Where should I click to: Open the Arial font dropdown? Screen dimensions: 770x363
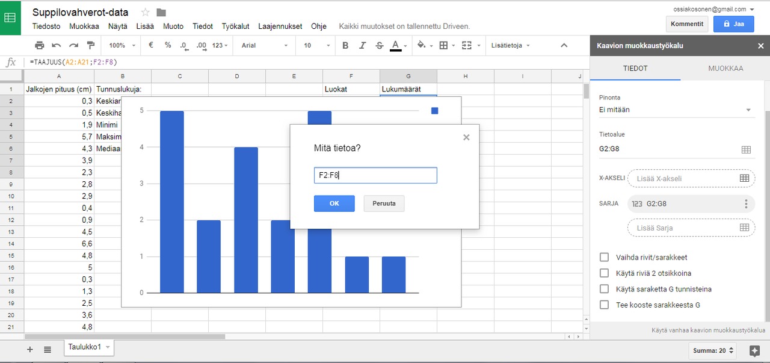click(263, 45)
